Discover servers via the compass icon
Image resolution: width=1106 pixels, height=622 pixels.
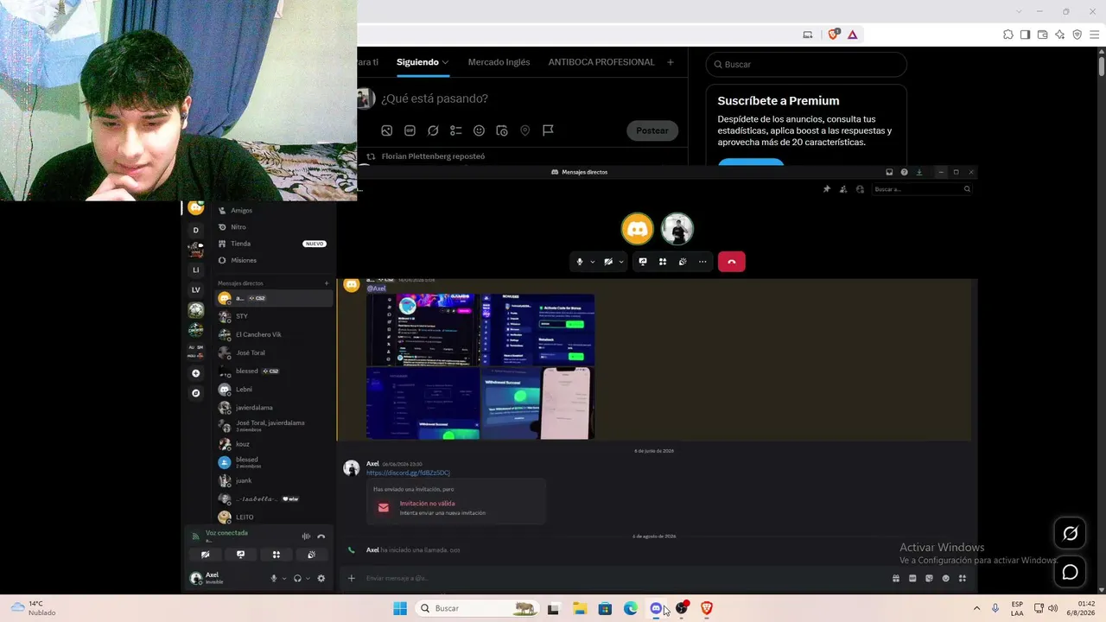point(196,393)
